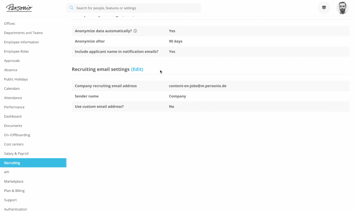Open Plan & Billing
Image resolution: width=355 pixels, height=211 pixels.
14,191
